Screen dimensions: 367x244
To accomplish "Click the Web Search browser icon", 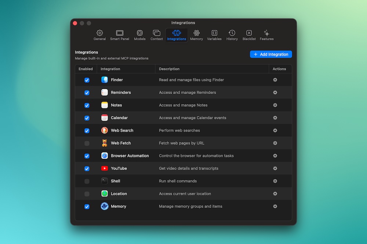I will (105, 130).
